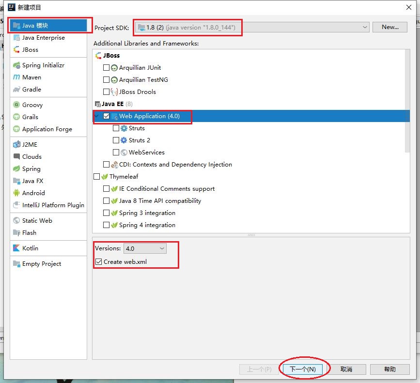Tick Spring 4 integration checkbox
This screenshot has height=383, width=420.
coord(107,225)
